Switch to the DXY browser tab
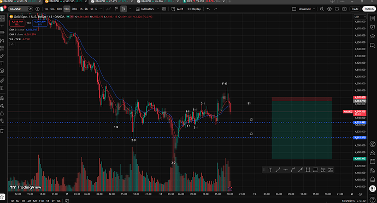The height and width of the screenshot is (203, 377). pyautogui.click(x=204, y=2)
